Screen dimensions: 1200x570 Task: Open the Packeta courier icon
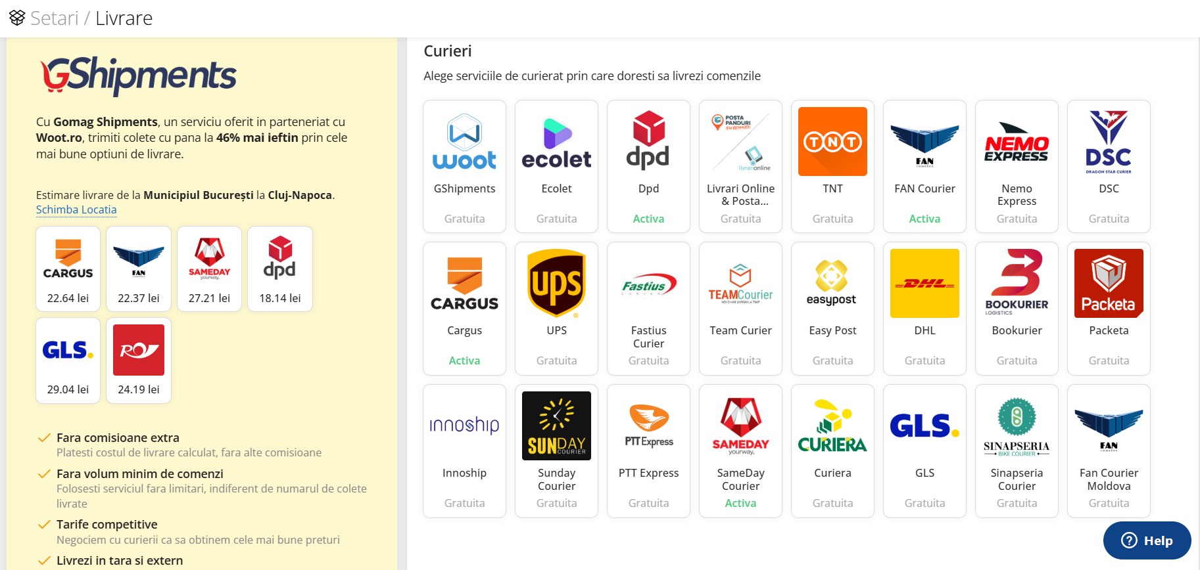1109,284
